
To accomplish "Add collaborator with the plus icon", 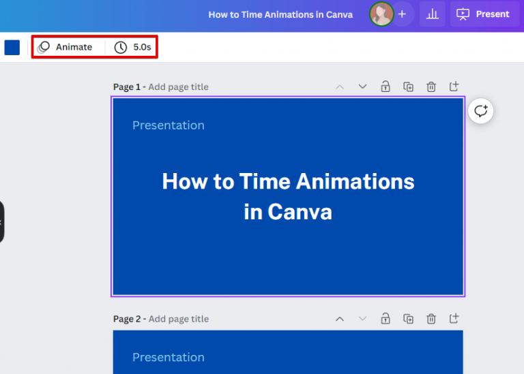I will (x=402, y=14).
